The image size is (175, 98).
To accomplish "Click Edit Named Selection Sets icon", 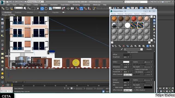I will tap(94, 8).
